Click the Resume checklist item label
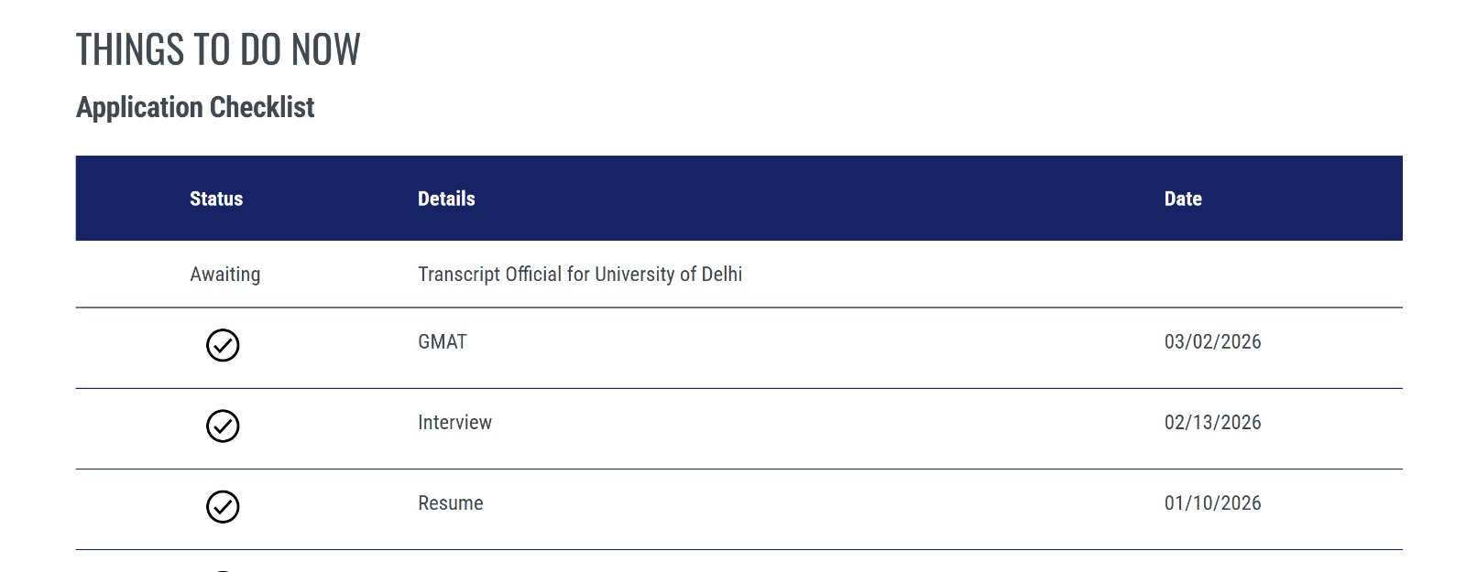This screenshot has height=572, width=1466. (x=451, y=503)
